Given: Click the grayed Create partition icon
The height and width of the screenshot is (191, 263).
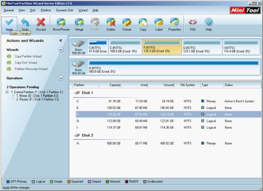Looking at the screenshot, I should pyautogui.click(x=95, y=22).
